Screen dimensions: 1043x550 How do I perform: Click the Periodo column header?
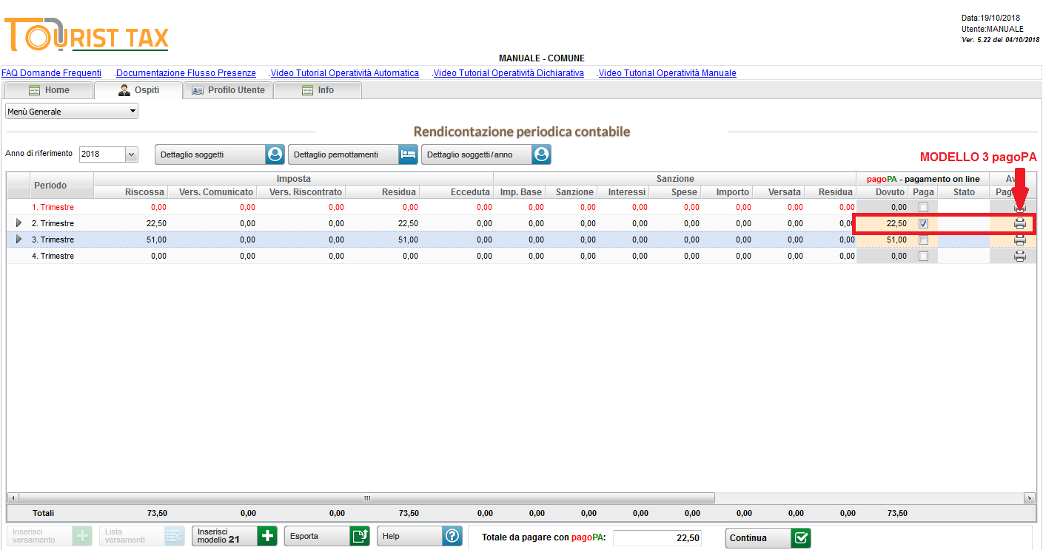pyautogui.click(x=62, y=186)
